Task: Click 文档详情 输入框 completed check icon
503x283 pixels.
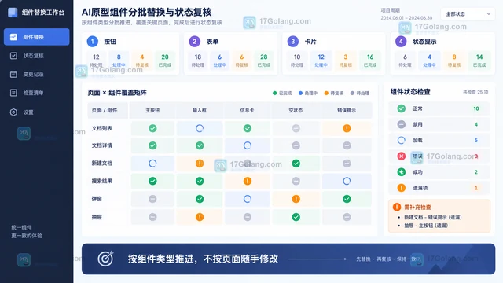Action: pyautogui.click(x=200, y=145)
